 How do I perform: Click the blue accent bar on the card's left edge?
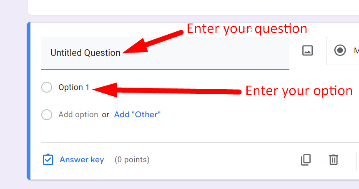click(29, 101)
